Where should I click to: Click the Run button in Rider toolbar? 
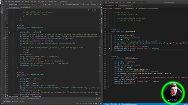tap(87, 4)
